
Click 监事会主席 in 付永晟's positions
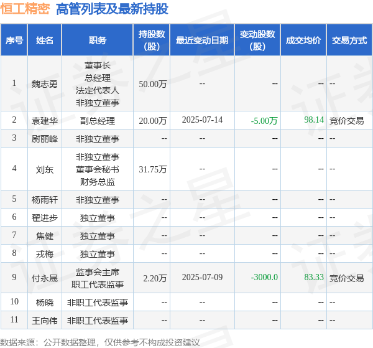(98, 272)
